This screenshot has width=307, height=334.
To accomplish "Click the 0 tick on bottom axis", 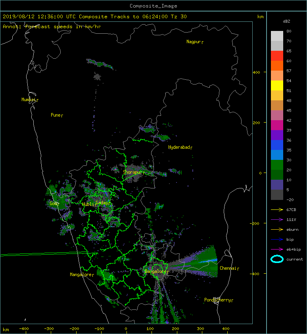I will coord(126,329).
